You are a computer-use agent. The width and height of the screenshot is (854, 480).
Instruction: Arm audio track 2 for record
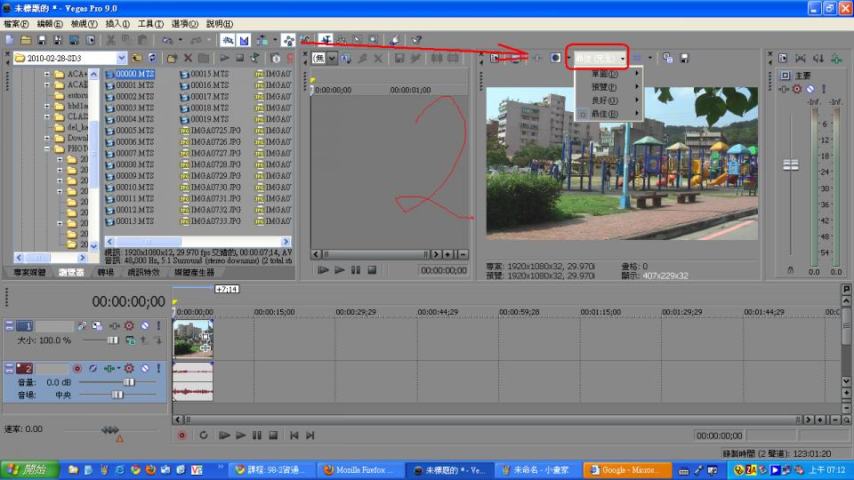pos(77,368)
